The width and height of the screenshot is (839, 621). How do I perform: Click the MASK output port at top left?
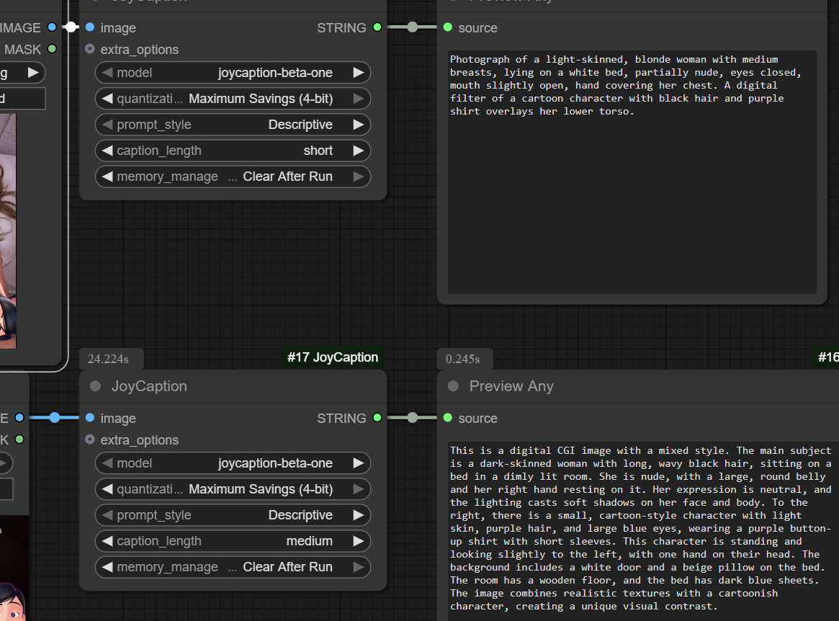click(x=52, y=49)
